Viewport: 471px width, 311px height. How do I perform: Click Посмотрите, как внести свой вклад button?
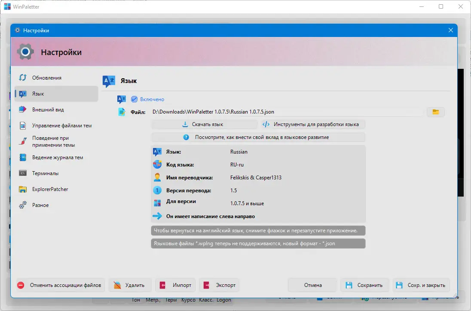point(258,137)
